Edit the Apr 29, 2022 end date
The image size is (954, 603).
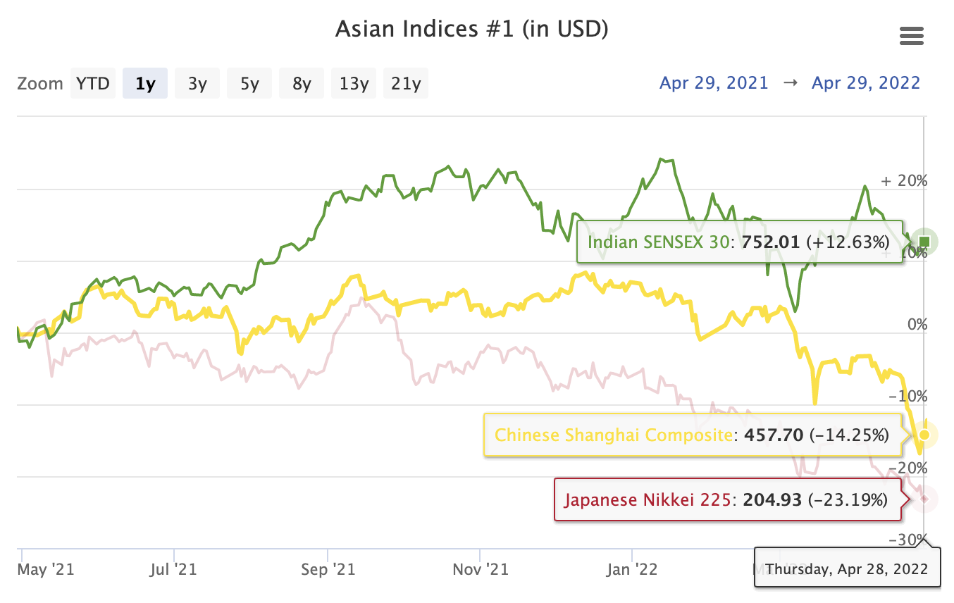pos(866,83)
